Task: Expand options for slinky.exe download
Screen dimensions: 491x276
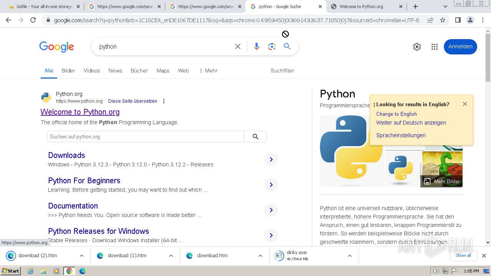Action: tap(349, 256)
